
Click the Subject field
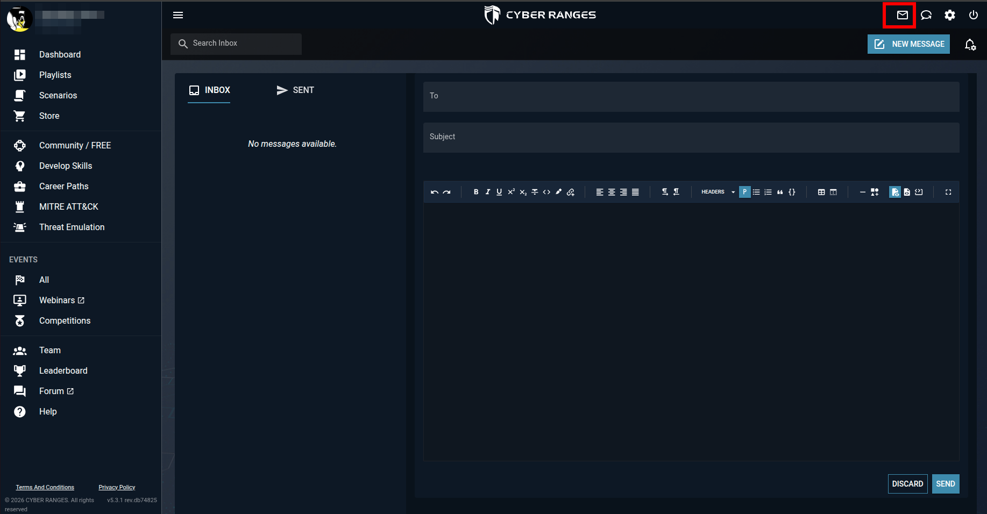tap(691, 137)
